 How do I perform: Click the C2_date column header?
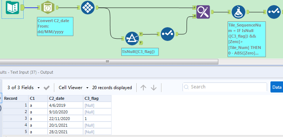click(65, 98)
